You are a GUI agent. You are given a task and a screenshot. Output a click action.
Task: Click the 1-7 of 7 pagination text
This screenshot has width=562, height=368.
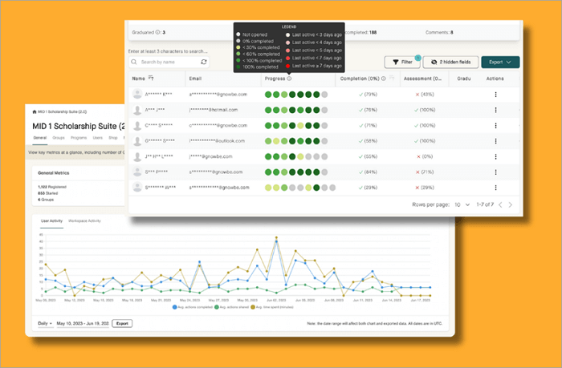tap(485, 204)
